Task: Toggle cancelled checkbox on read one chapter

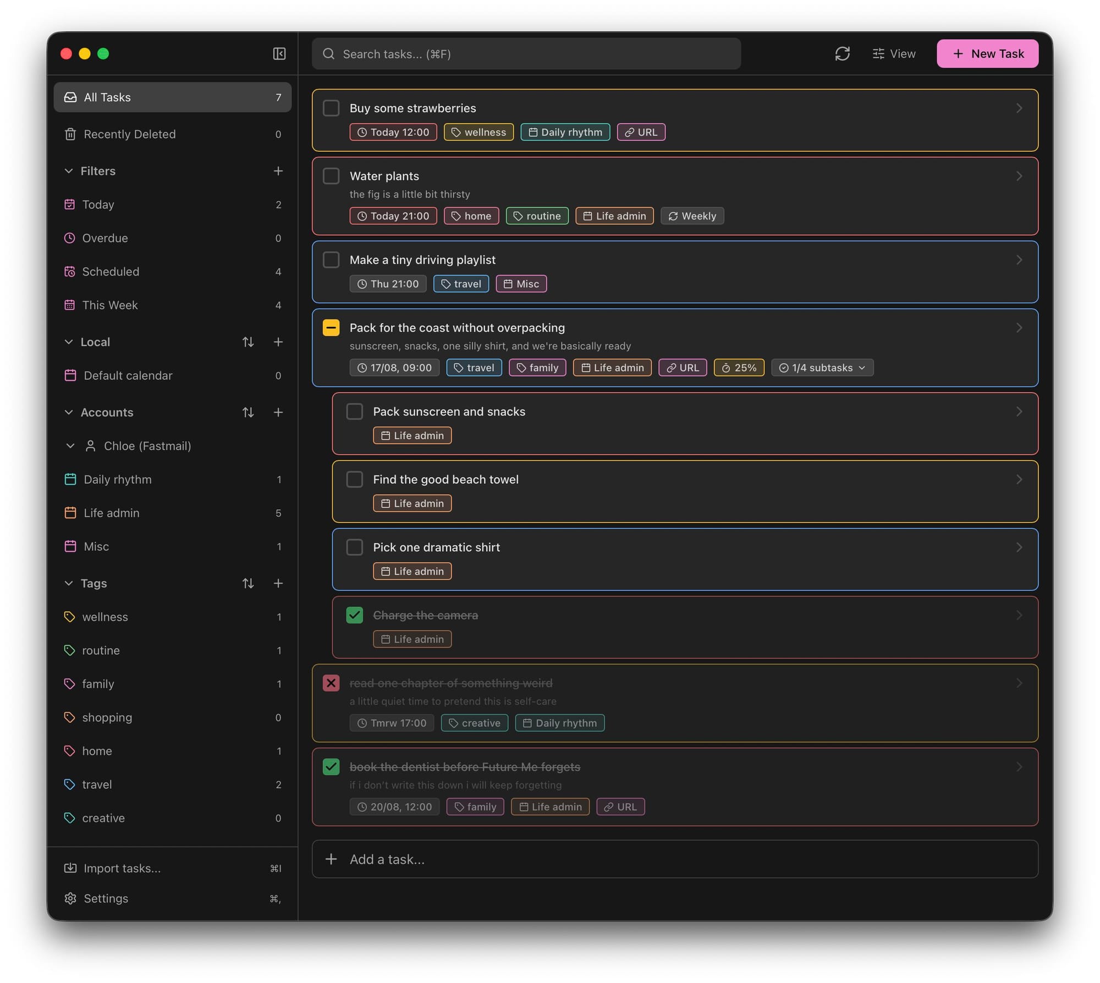Action: tap(331, 683)
